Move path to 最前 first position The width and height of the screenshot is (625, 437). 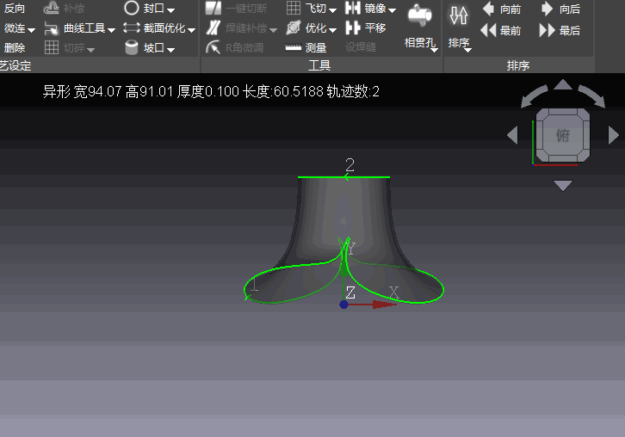click(x=501, y=31)
